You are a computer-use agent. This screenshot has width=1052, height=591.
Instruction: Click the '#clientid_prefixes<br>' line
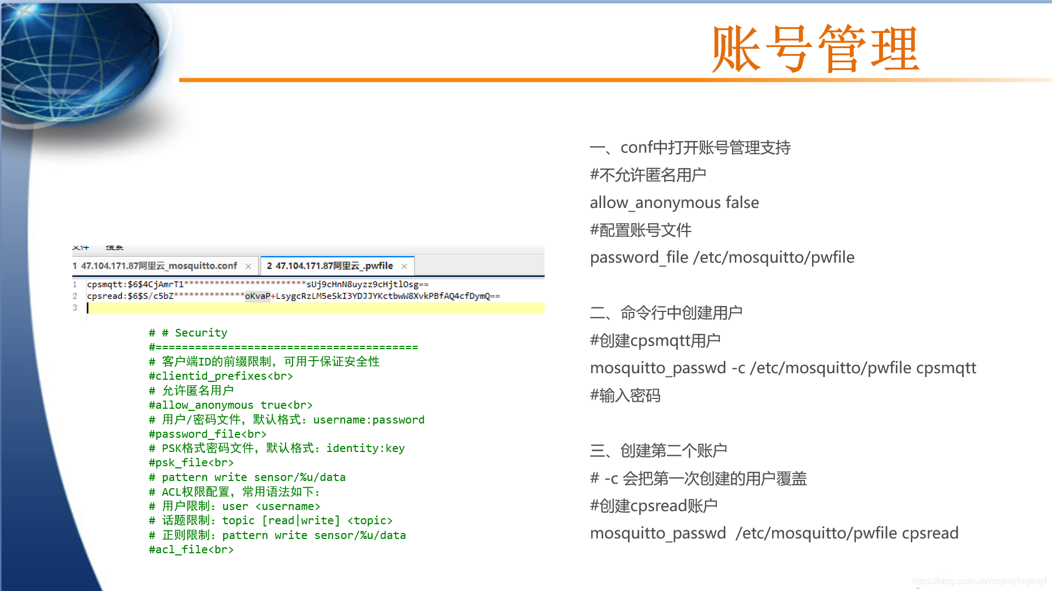(221, 376)
